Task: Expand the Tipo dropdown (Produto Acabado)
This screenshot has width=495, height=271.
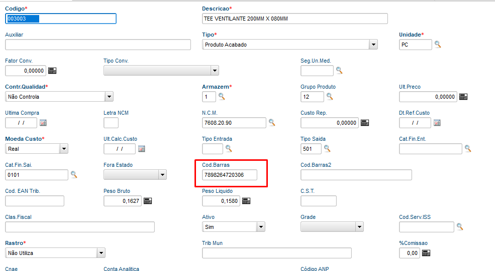Action: click(x=373, y=45)
